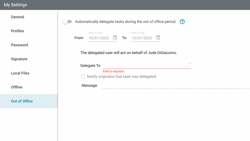Click the To end of day date field
The width and height of the screenshot is (250, 141).
pos(142,38)
